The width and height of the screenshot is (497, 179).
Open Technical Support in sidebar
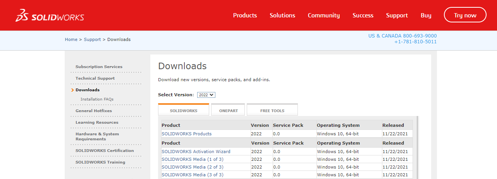pyautogui.click(x=95, y=78)
